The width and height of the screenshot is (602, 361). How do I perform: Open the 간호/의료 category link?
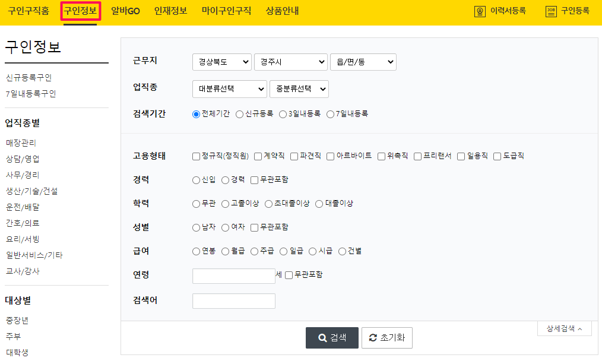pos(23,223)
